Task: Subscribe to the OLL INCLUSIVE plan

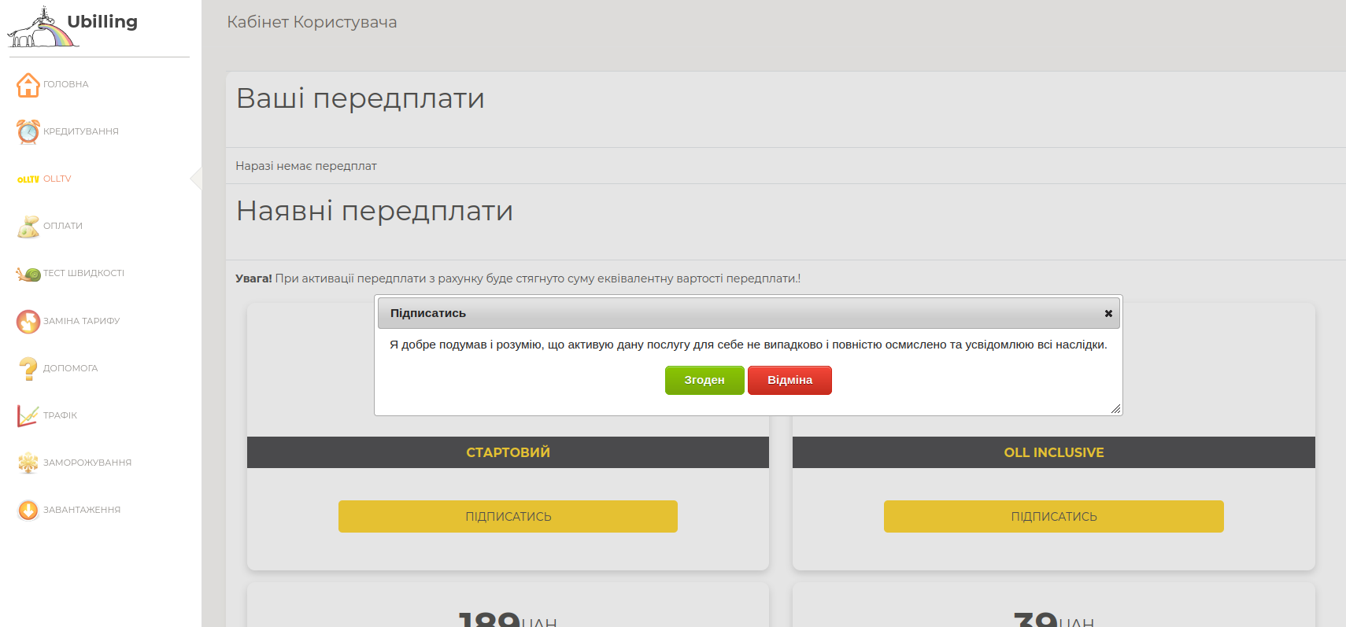Action: coord(1053,517)
